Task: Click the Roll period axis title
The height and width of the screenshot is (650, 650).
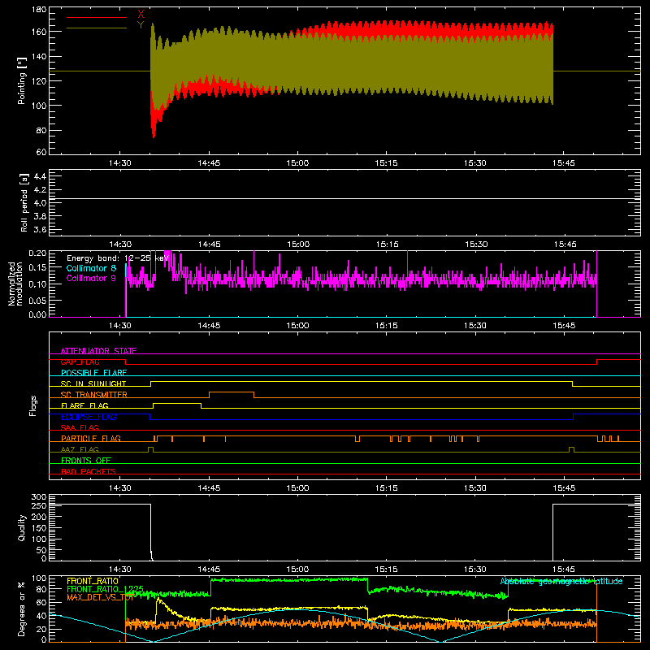Action: [24, 202]
